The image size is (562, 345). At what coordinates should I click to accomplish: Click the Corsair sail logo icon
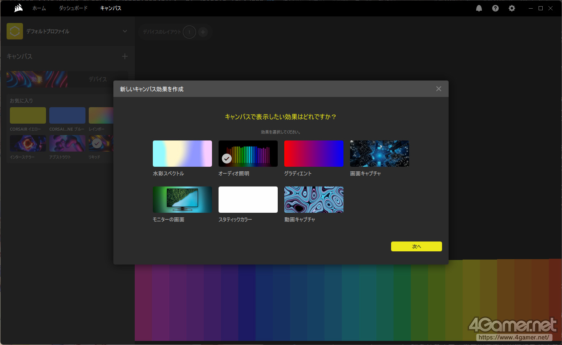(17, 8)
